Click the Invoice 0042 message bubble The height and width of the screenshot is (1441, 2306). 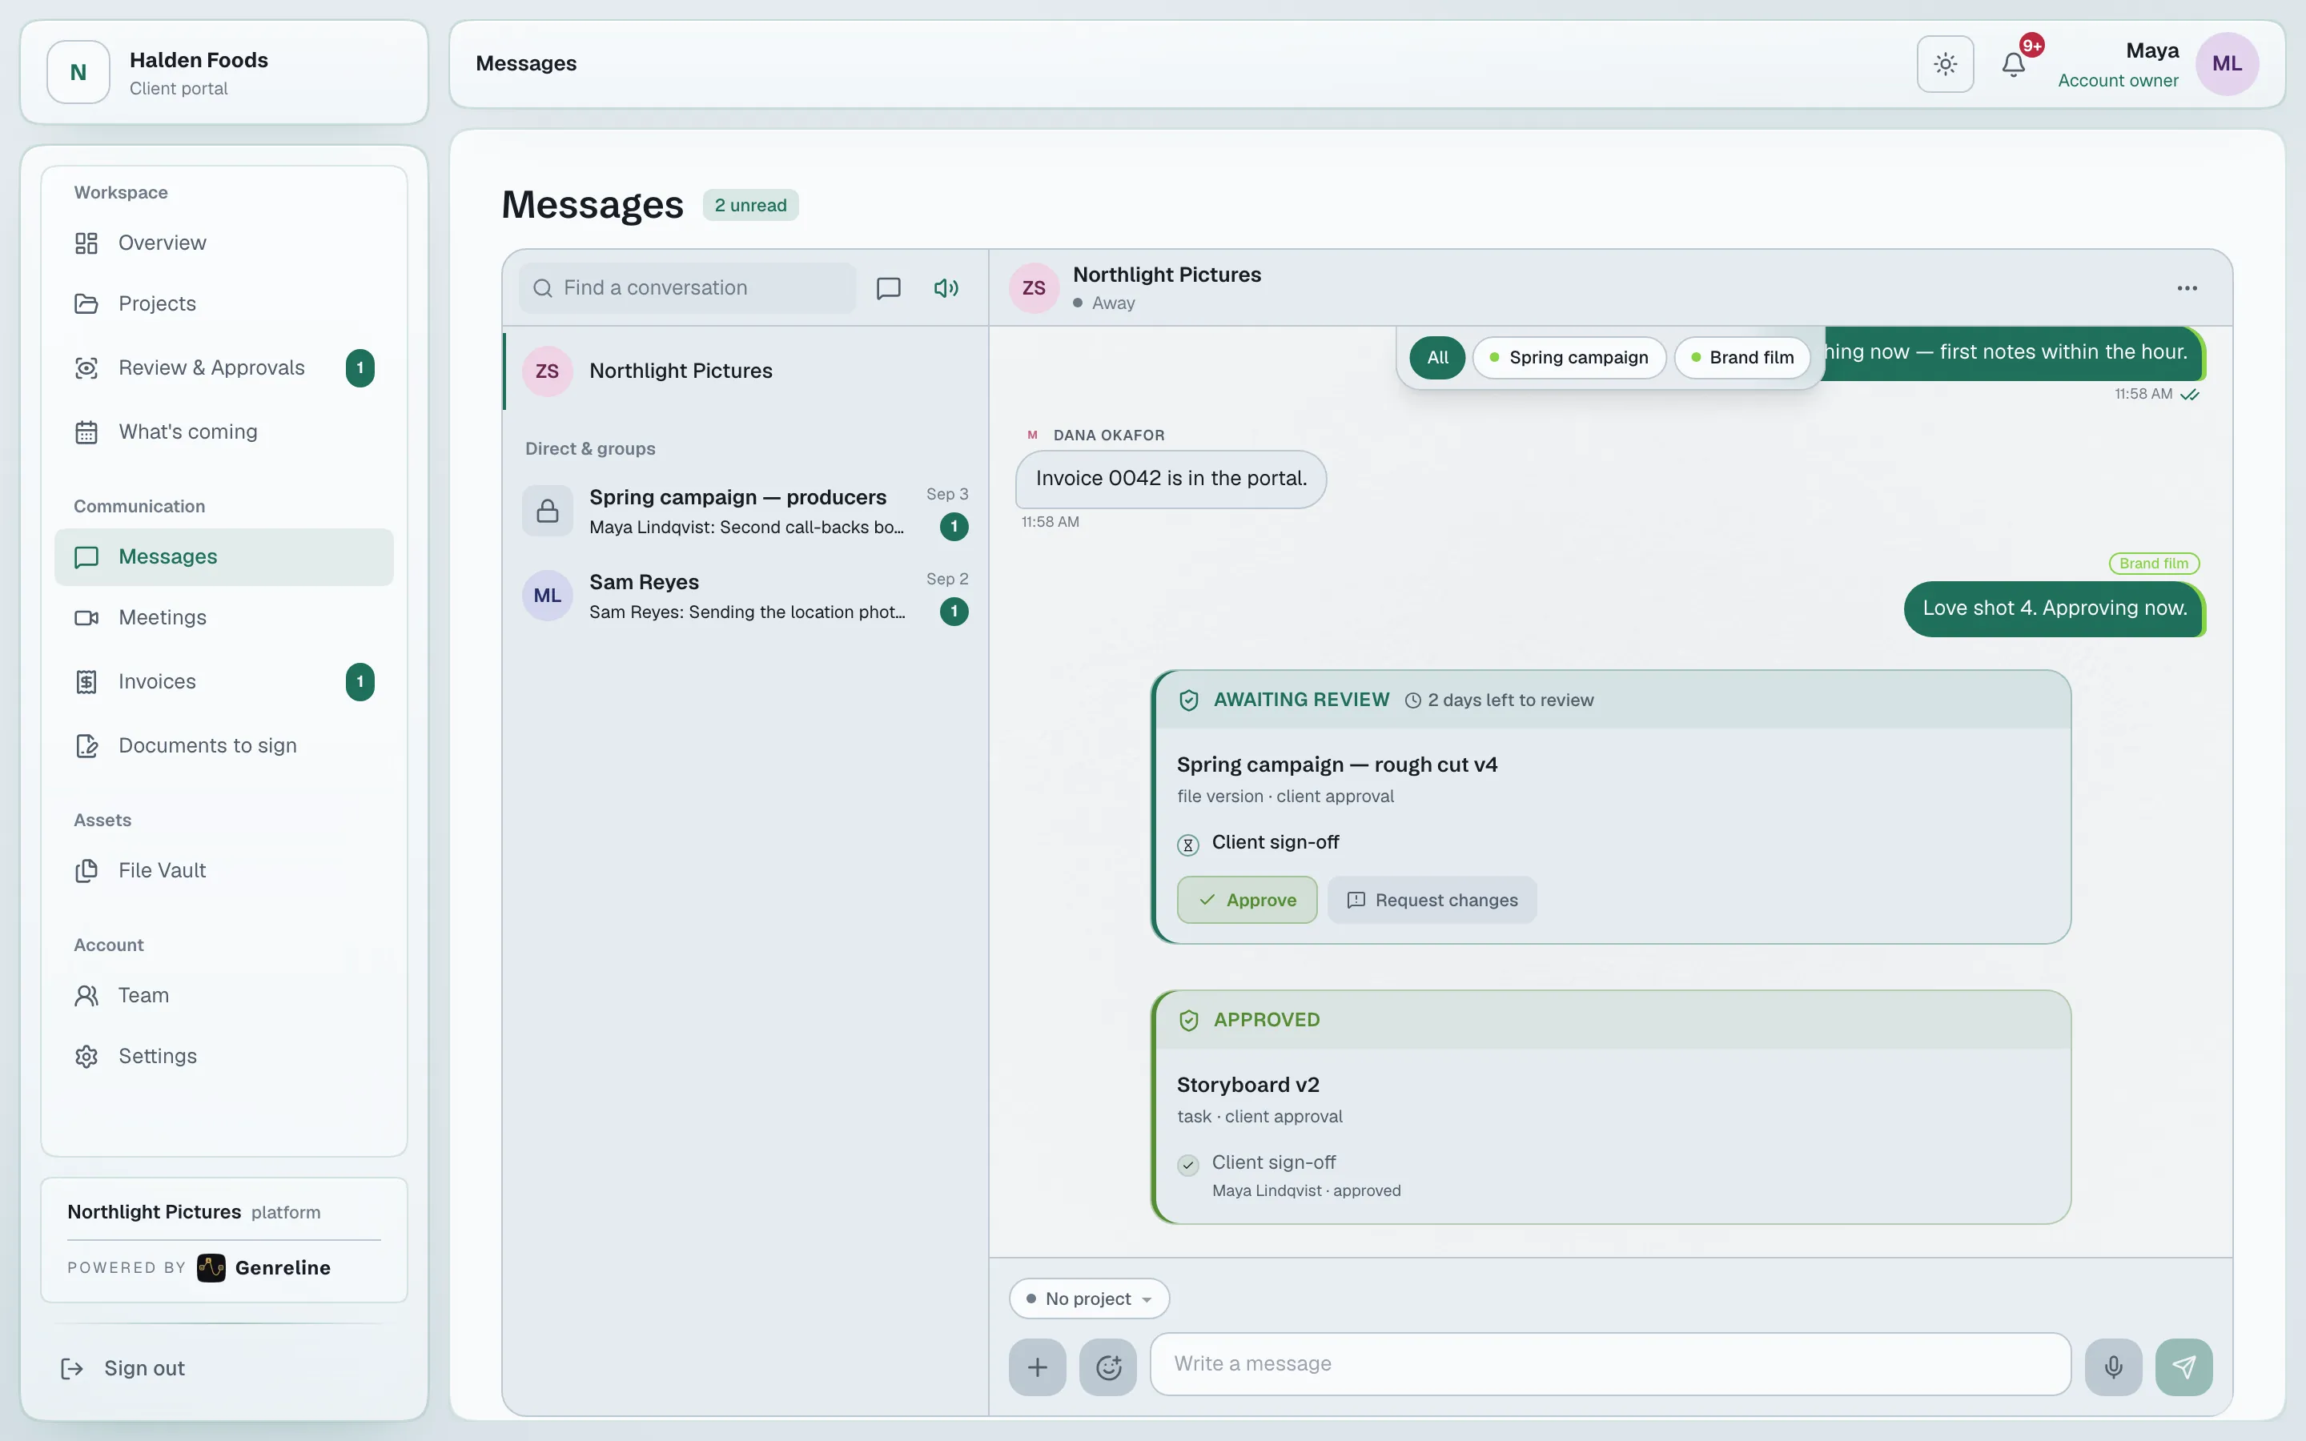click(1170, 479)
